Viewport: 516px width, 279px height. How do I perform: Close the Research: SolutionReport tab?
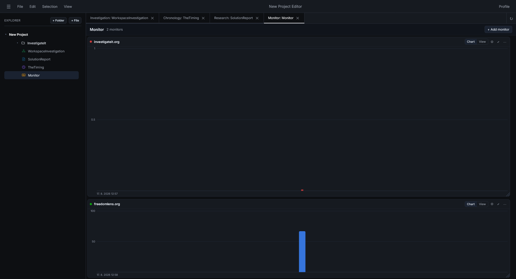point(257,18)
